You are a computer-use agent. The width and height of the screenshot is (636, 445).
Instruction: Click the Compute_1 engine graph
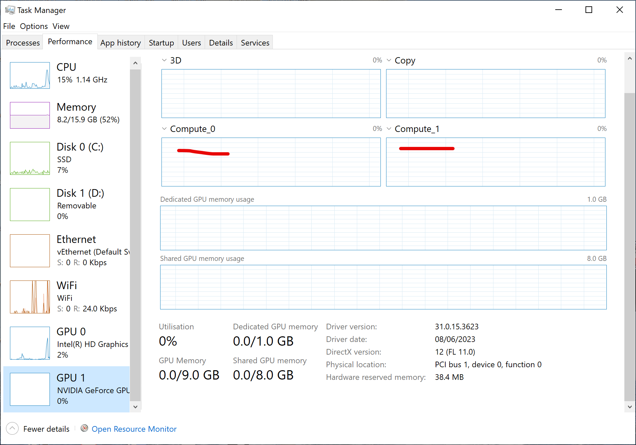[x=495, y=162]
